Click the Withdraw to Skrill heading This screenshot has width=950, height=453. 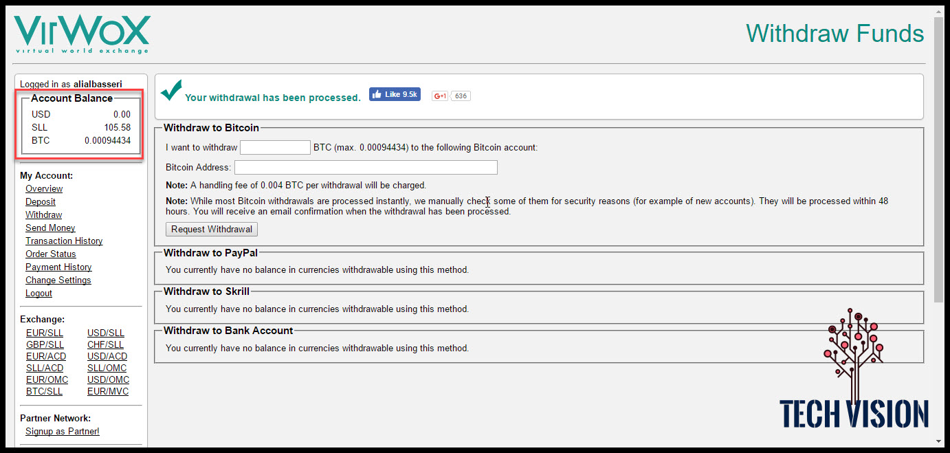(206, 291)
